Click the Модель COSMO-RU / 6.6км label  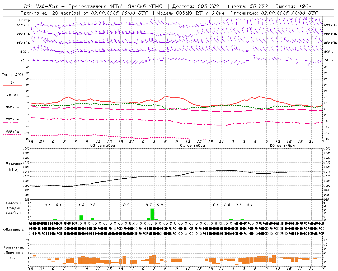pos(190,13)
